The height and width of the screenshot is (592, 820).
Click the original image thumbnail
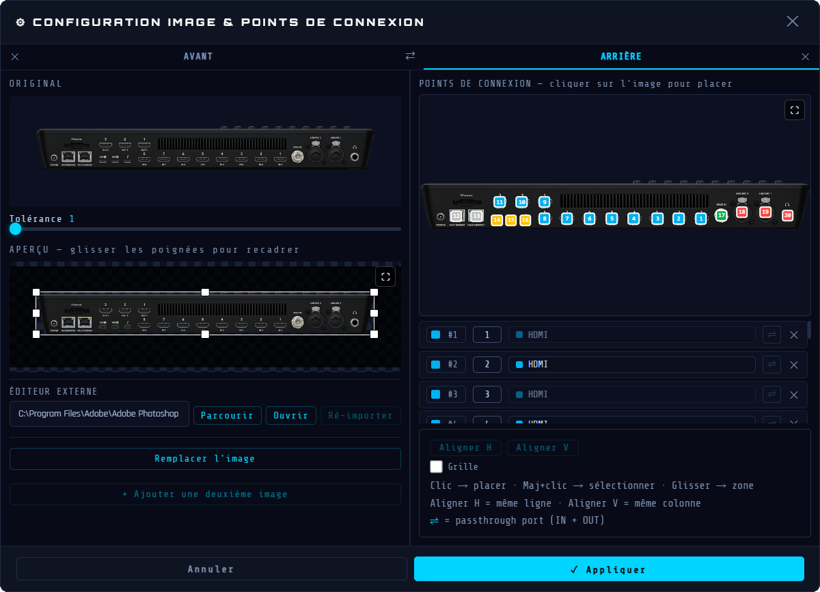(205, 151)
